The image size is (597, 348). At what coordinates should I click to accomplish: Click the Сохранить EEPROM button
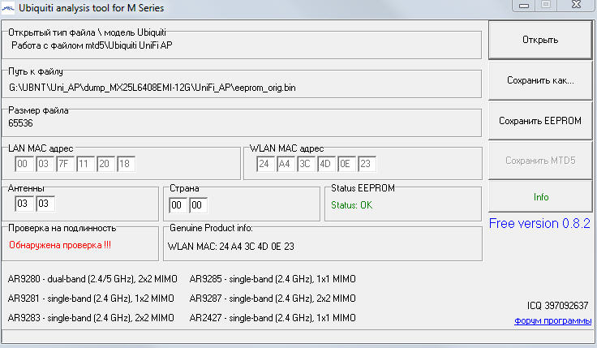540,121
